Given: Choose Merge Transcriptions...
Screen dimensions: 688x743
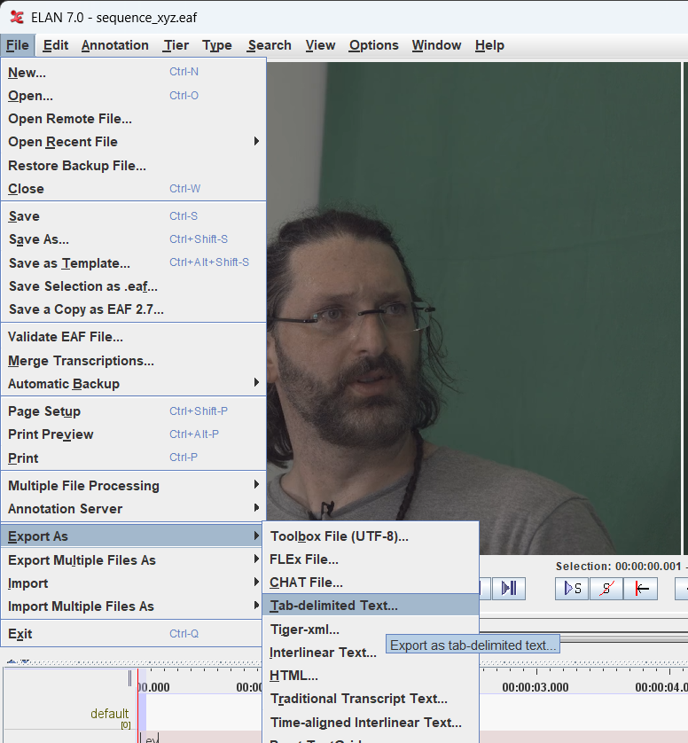Looking at the screenshot, I should (133, 361).
